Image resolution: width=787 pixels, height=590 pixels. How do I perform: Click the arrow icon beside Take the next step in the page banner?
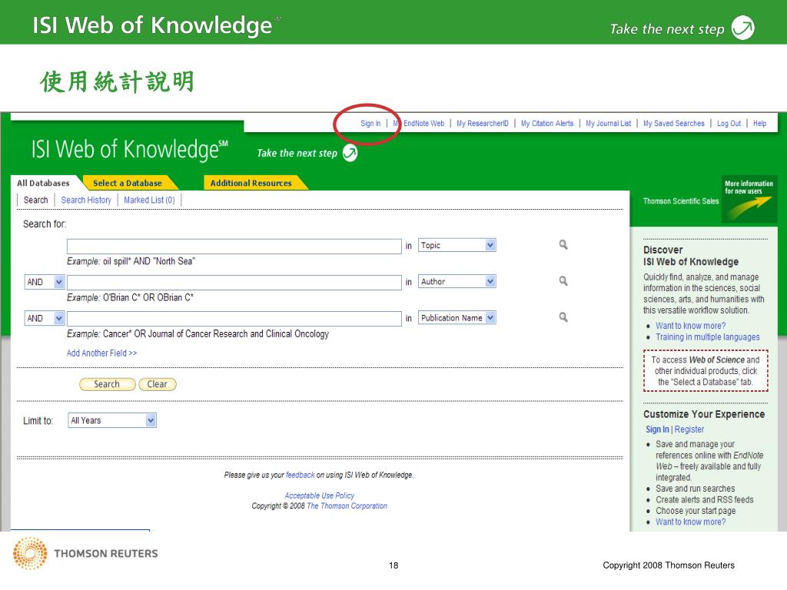[350, 153]
